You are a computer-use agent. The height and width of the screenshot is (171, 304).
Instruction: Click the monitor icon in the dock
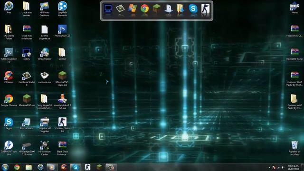(x=108, y=9)
